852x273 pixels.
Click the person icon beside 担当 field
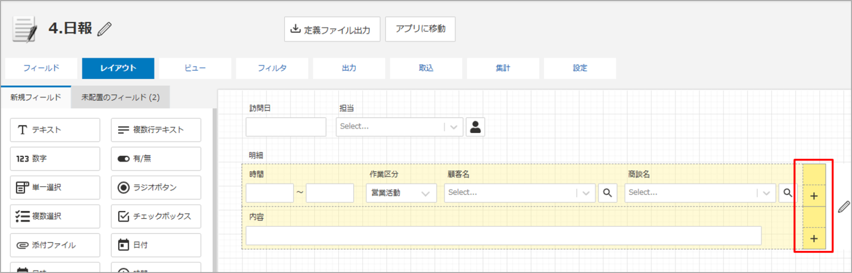(x=475, y=127)
